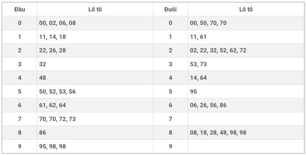Click the cell with 06, 26, 56, 86
This screenshot has height=155, width=306.
pyautogui.click(x=208, y=105)
